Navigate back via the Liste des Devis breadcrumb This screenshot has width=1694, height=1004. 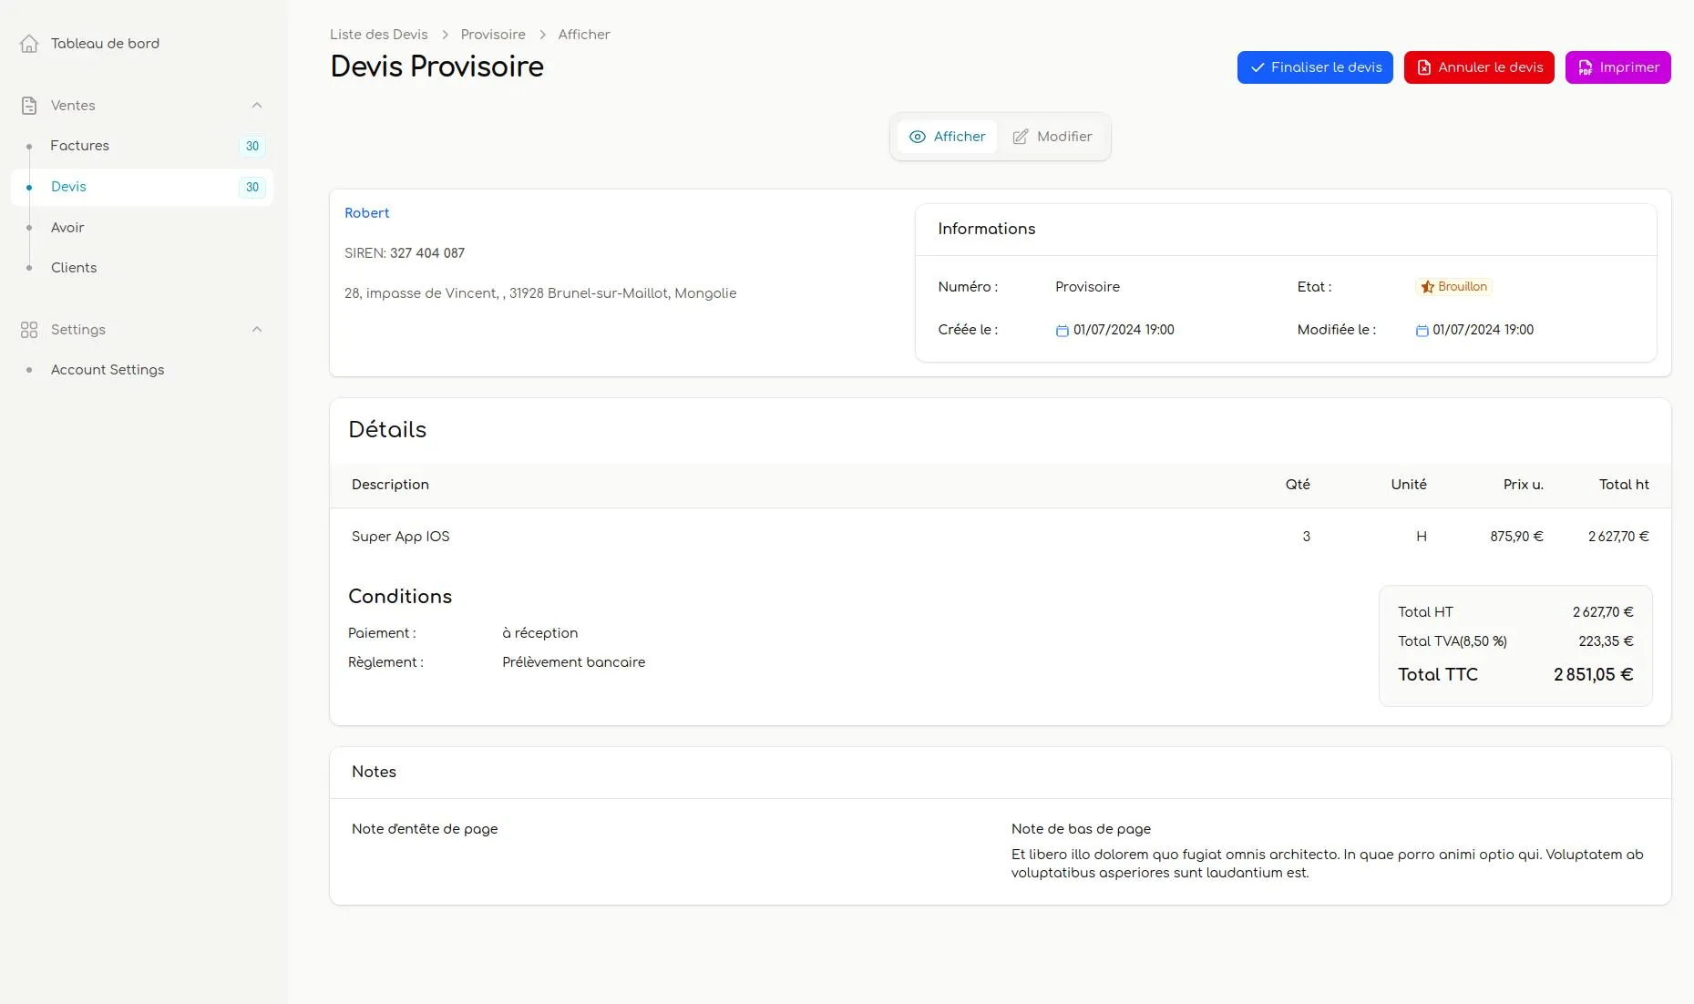378,34
